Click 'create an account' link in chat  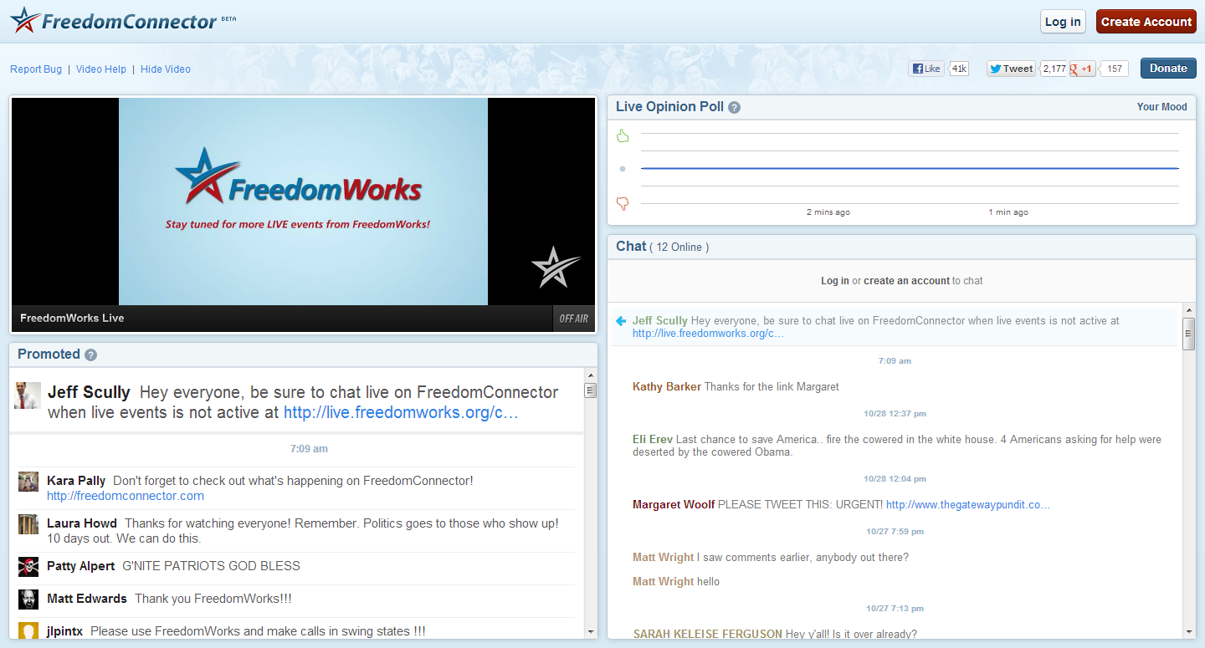click(906, 281)
